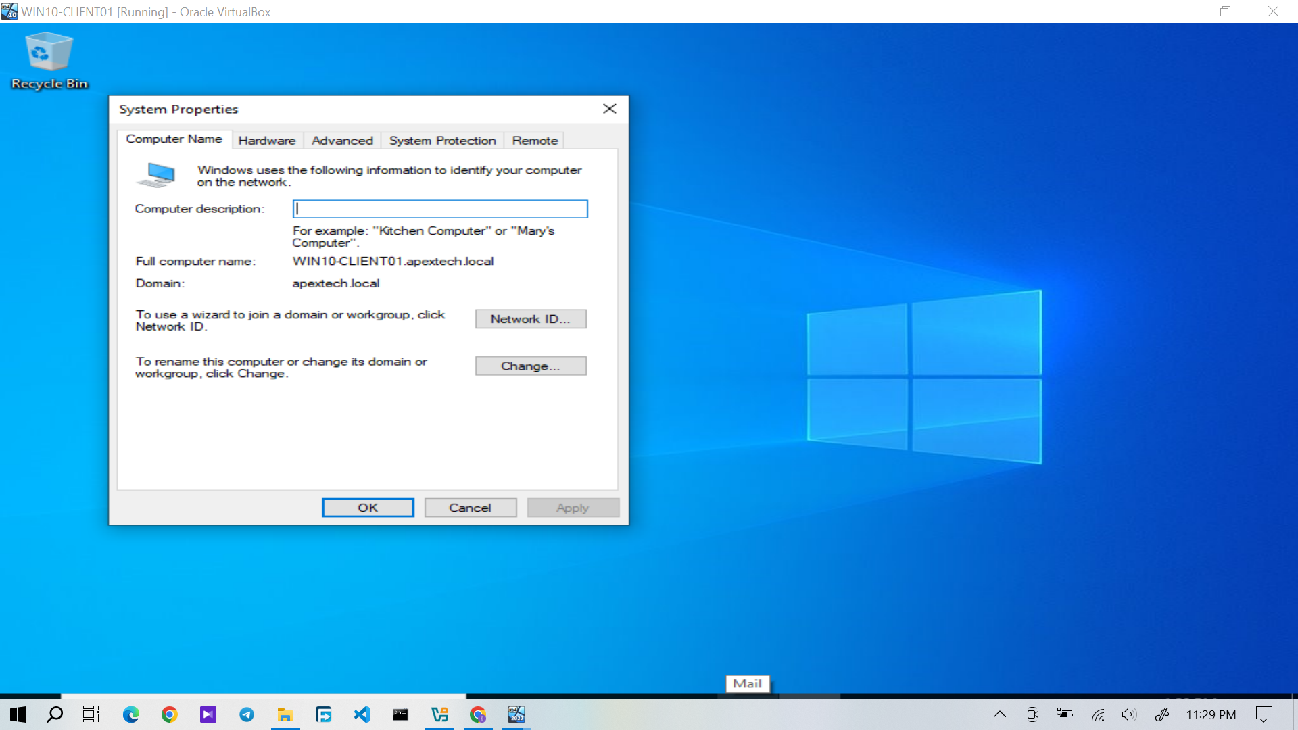Open the VS teal app taskbar icon

pos(439,714)
